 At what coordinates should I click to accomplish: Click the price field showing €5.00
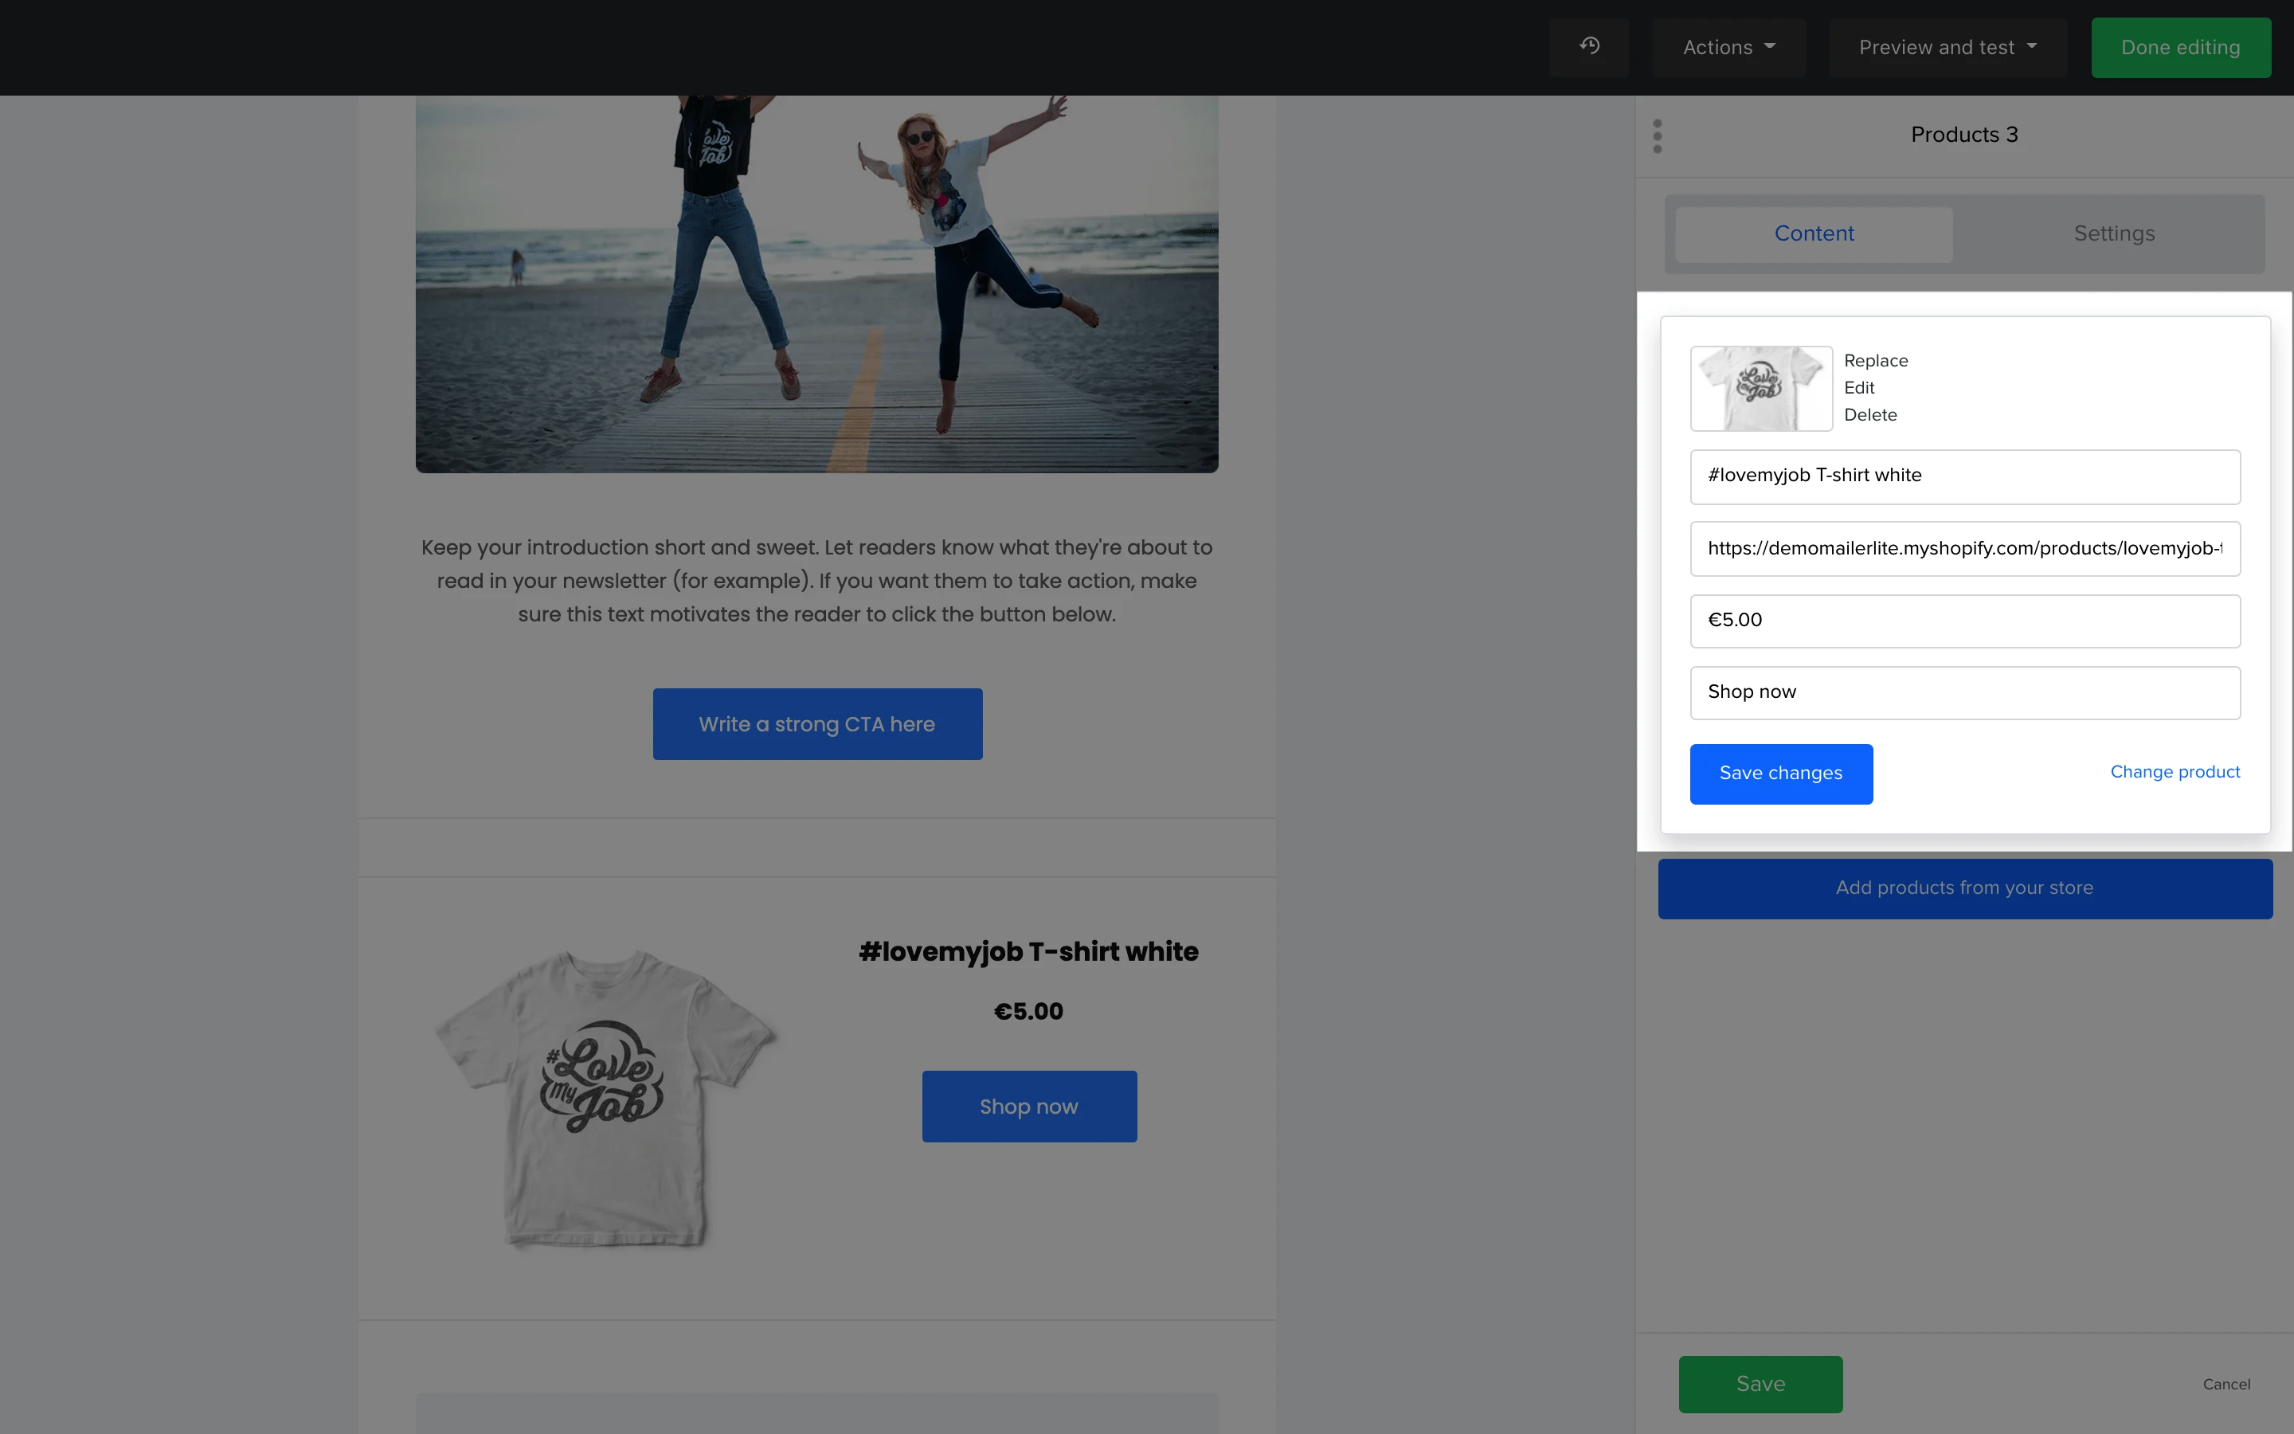coord(1964,621)
